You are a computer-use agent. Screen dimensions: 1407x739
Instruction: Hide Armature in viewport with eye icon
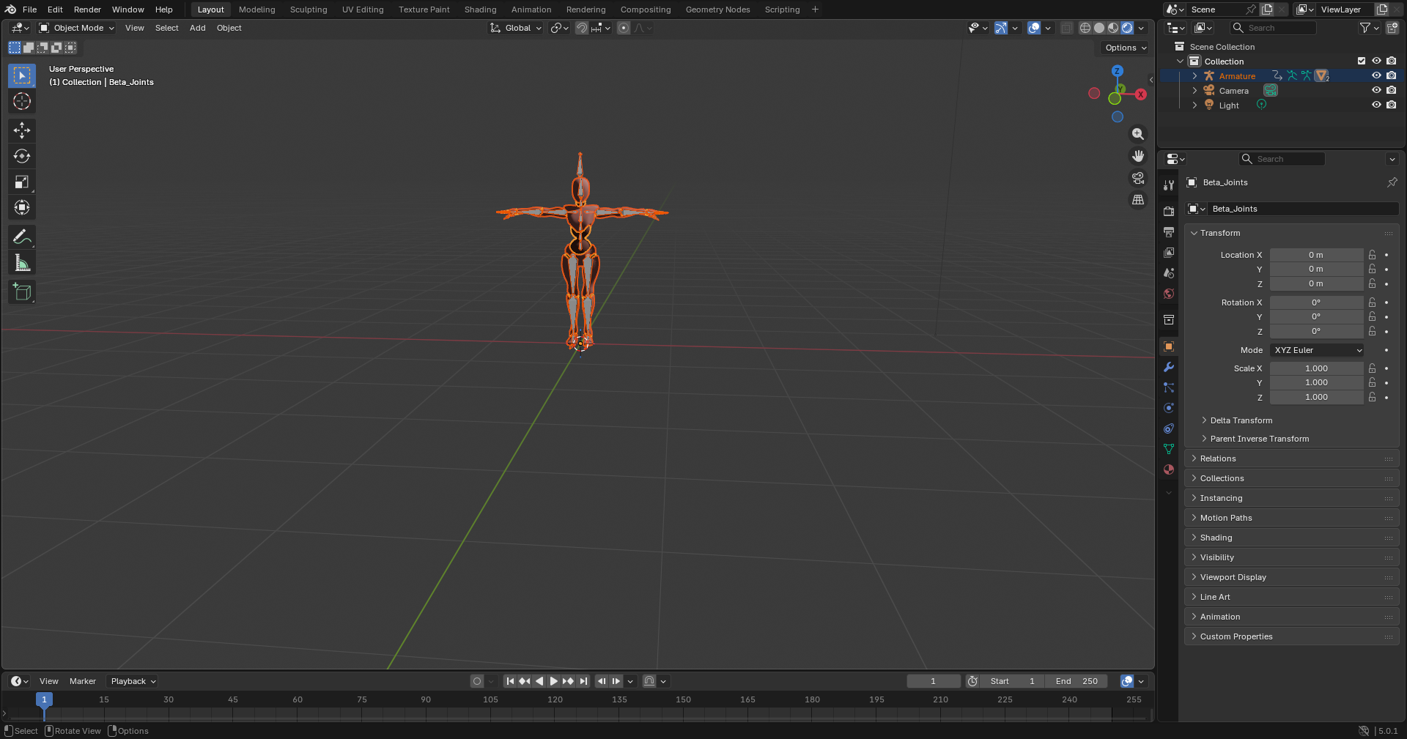tap(1376, 75)
